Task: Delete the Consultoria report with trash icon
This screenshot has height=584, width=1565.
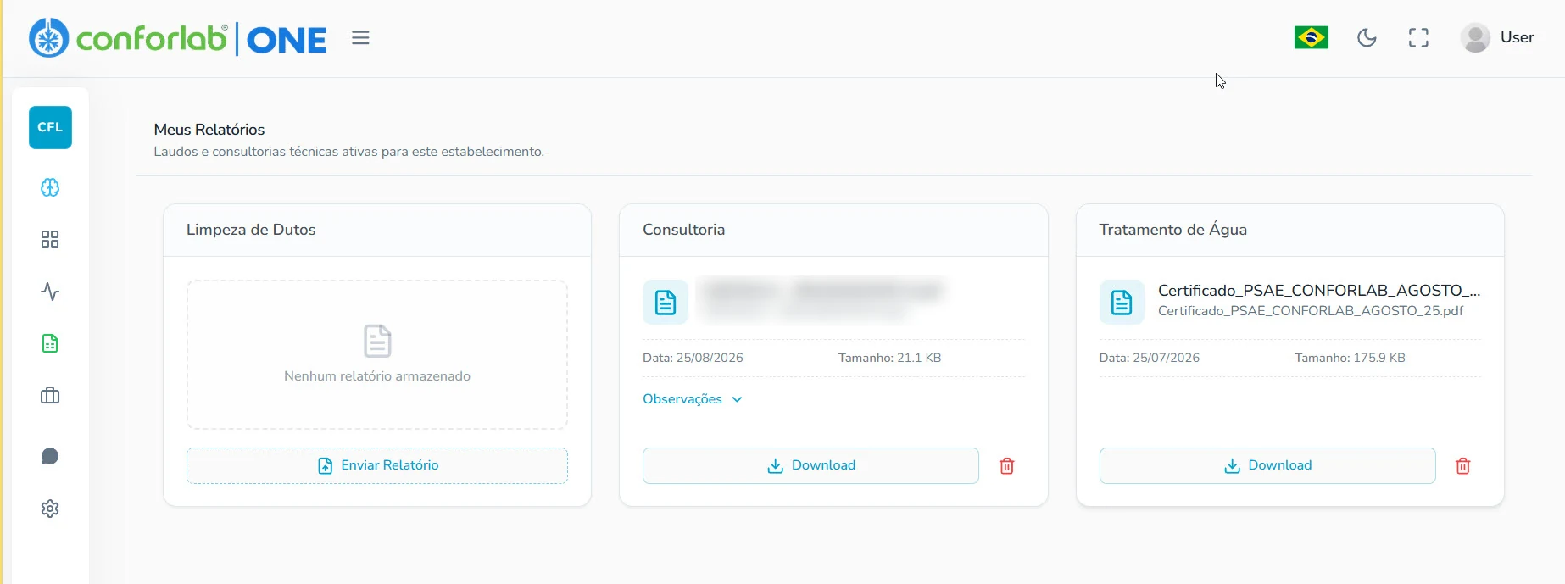Action: (x=1007, y=466)
